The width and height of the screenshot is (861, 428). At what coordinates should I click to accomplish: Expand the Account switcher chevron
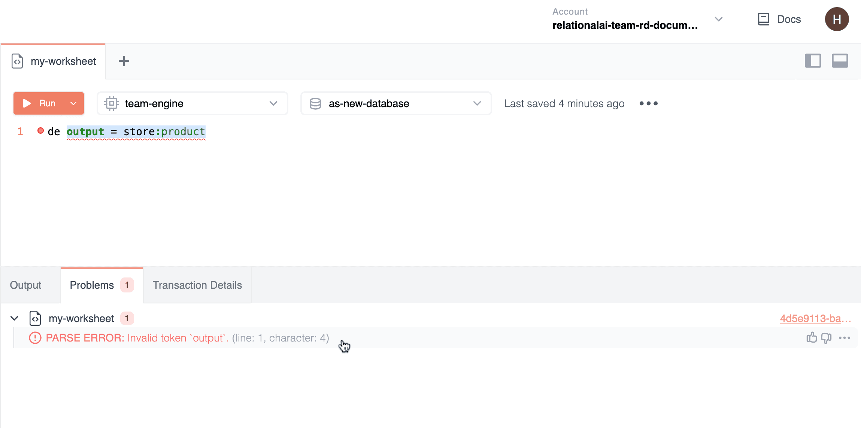point(718,19)
